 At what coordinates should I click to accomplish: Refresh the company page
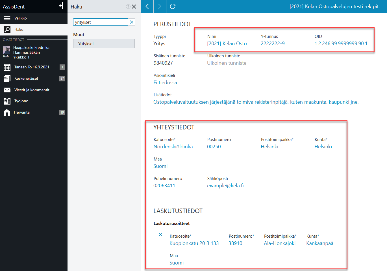point(173,6)
